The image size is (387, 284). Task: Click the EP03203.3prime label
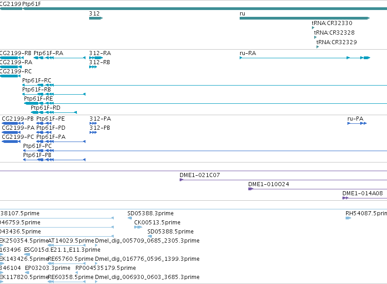click(48, 268)
